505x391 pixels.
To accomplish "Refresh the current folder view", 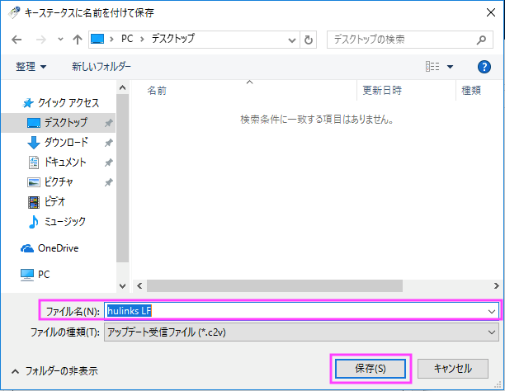I will [x=309, y=40].
